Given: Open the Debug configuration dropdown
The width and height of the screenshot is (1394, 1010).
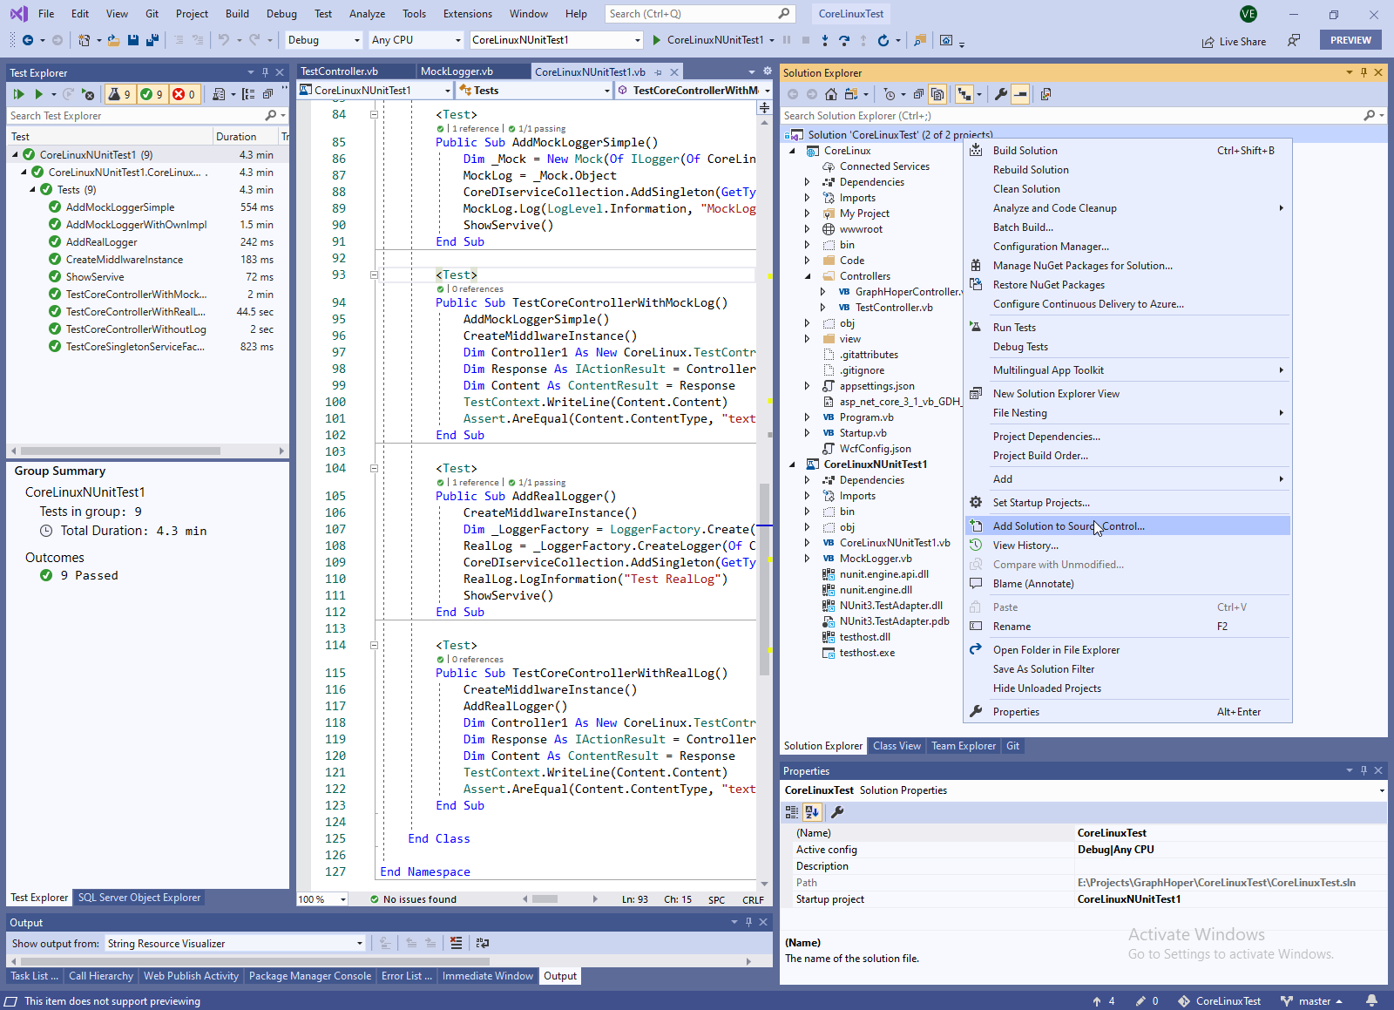Looking at the screenshot, I should tap(323, 40).
